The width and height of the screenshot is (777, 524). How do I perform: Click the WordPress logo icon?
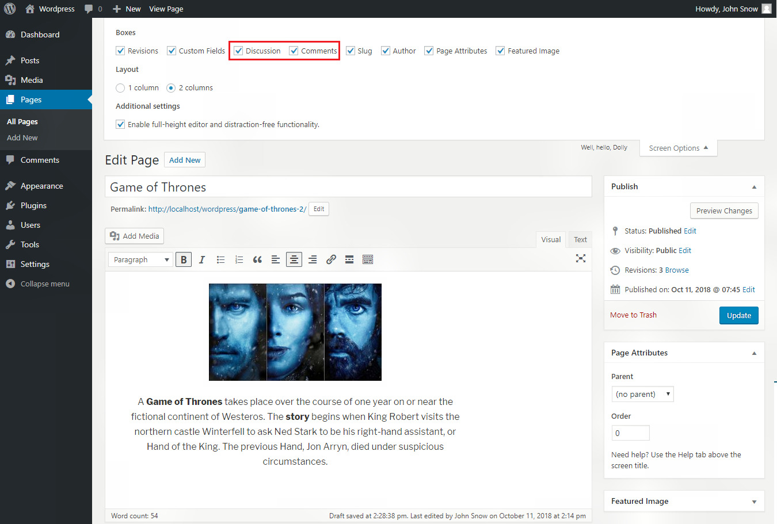pos(10,9)
